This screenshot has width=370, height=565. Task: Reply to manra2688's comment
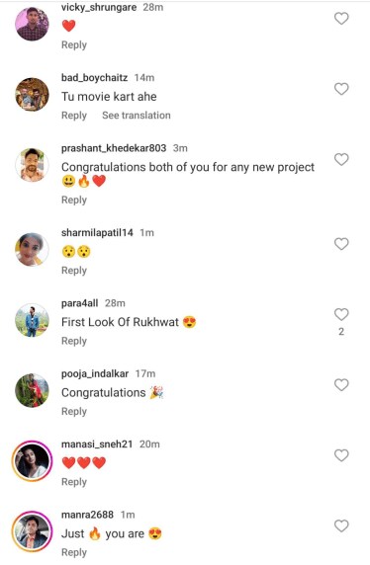tap(74, 552)
